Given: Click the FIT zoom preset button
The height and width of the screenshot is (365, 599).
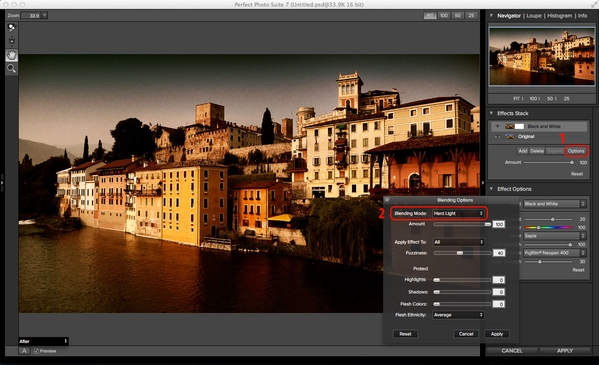Looking at the screenshot, I should pos(430,15).
